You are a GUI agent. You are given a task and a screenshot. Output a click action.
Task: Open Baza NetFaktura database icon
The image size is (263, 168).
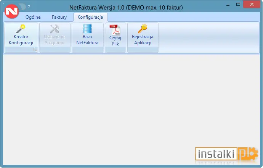pos(87,29)
